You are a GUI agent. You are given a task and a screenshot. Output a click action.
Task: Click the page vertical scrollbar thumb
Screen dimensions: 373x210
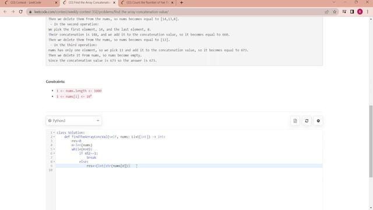371,141
